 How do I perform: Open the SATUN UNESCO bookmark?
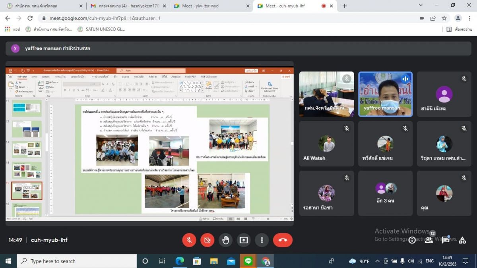101,29
